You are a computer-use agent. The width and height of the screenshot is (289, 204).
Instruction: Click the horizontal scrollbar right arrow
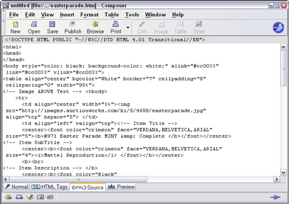(x=277, y=179)
